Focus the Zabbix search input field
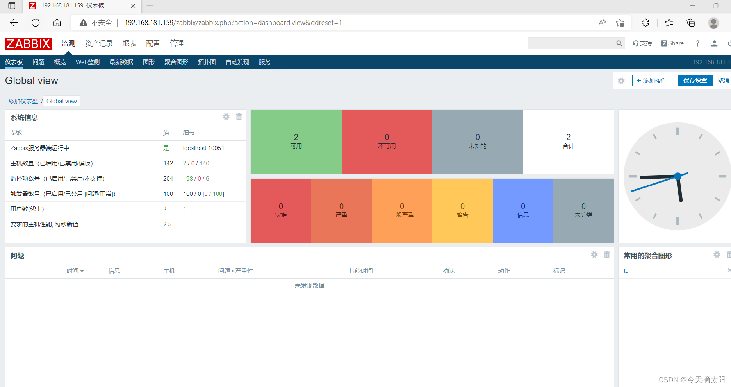Screen dimensions: 731x387 (571, 43)
